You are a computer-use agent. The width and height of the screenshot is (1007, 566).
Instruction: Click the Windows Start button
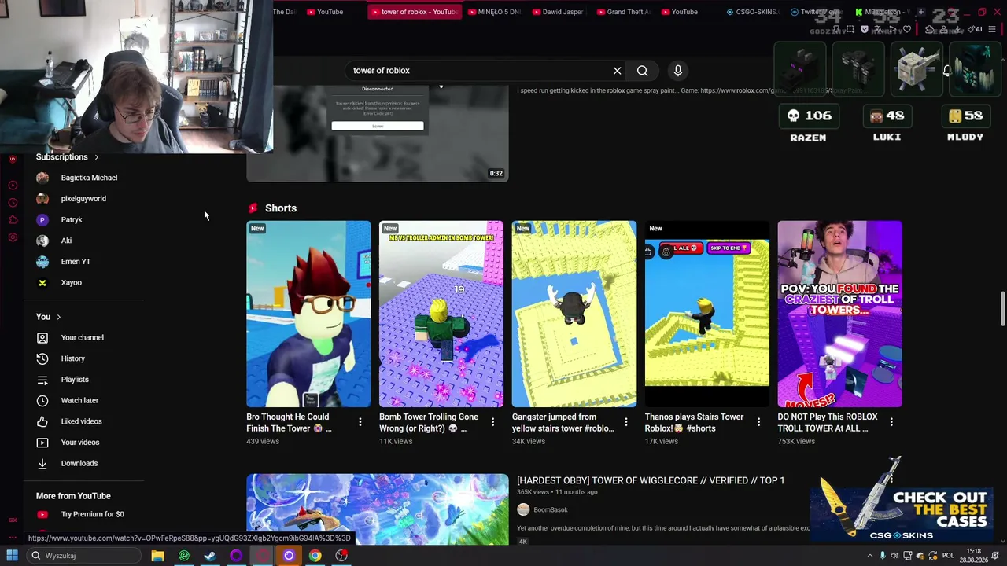click(12, 556)
